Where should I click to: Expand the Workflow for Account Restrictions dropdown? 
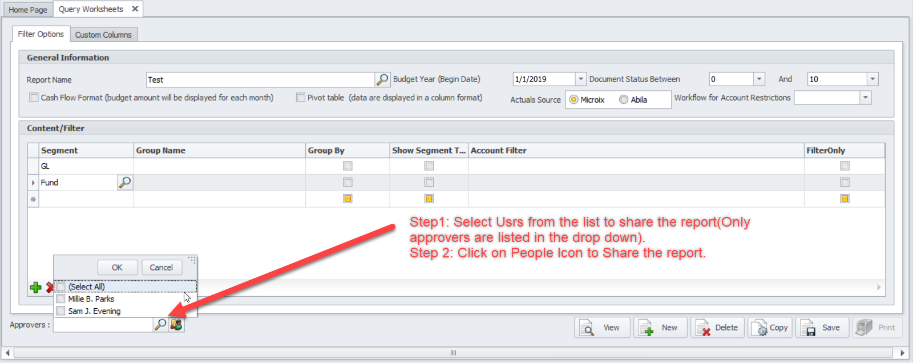tap(866, 98)
